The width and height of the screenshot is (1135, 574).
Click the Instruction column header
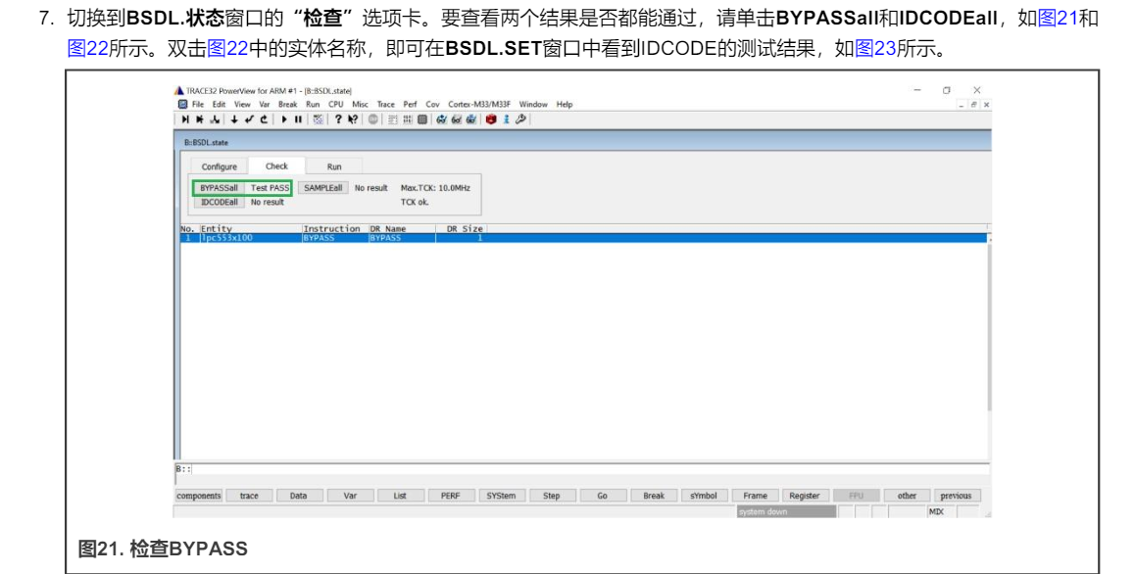pyautogui.click(x=331, y=229)
